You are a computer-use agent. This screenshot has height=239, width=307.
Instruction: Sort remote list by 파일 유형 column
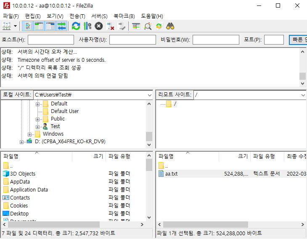tap(267, 156)
